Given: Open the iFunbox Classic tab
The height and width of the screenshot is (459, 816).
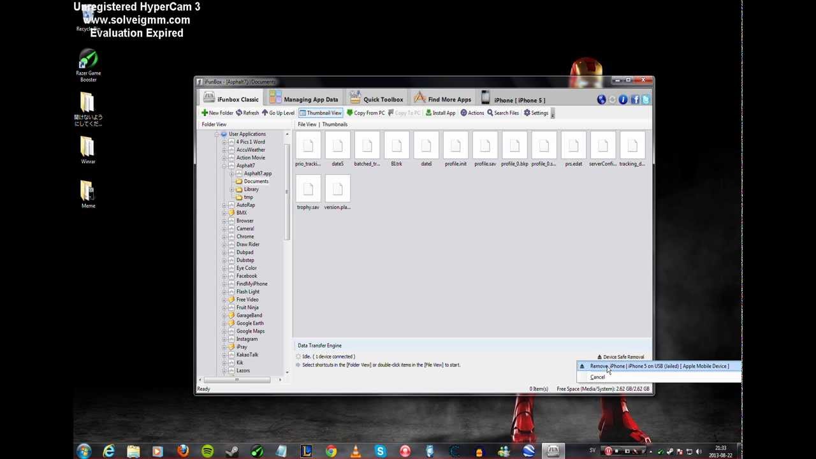Looking at the screenshot, I should tap(231, 99).
